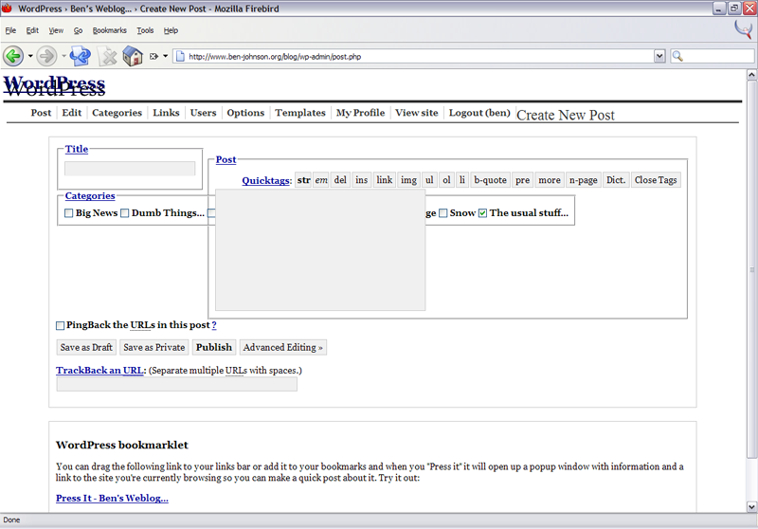
Task: Click the ins quicktag button
Action: 362,180
